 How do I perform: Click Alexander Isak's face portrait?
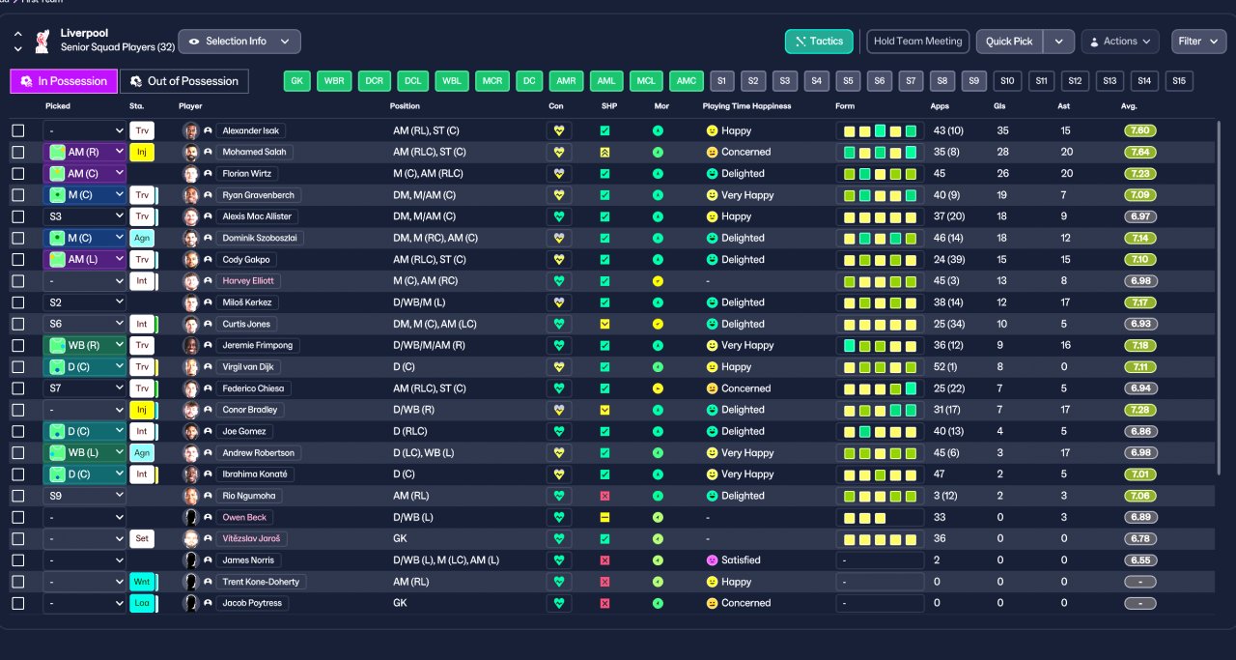(x=190, y=130)
